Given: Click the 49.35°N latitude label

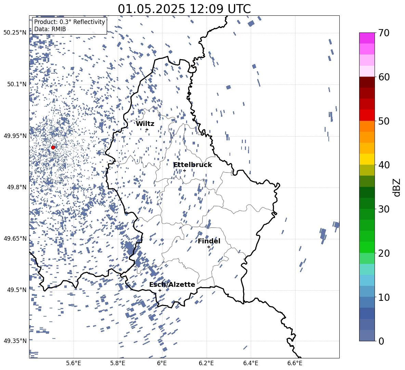Looking at the screenshot, I should point(15,341).
